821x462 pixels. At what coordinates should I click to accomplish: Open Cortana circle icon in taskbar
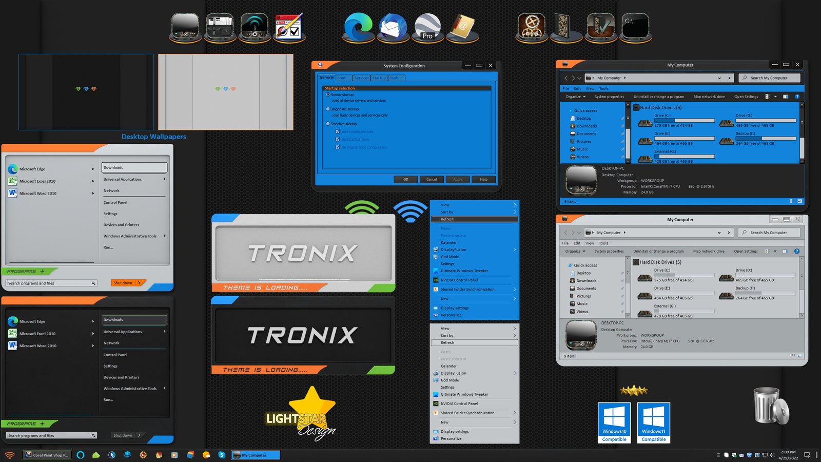click(x=80, y=455)
